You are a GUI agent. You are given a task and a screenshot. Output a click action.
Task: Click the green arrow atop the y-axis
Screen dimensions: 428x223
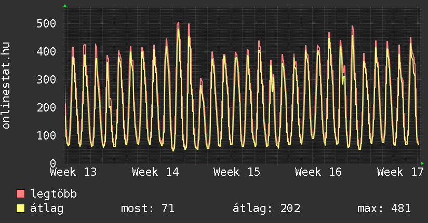(x=65, y=6)
